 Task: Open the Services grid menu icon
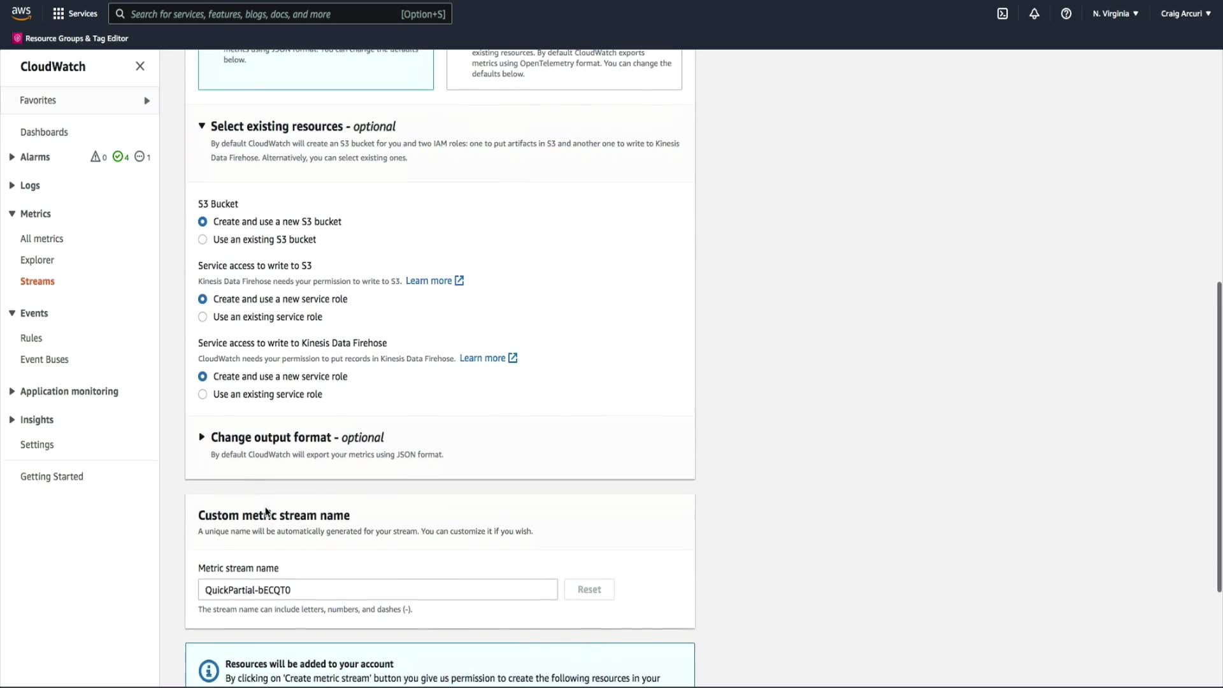59,13
